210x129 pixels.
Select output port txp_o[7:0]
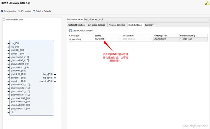click(48, 78)
